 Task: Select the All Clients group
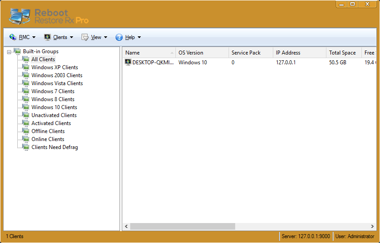pos(43,59)
